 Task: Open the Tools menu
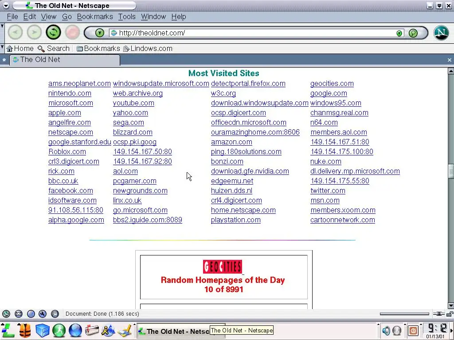(127, 17)
